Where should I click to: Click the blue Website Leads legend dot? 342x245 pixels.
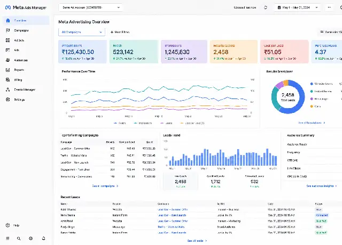[312, 84]
